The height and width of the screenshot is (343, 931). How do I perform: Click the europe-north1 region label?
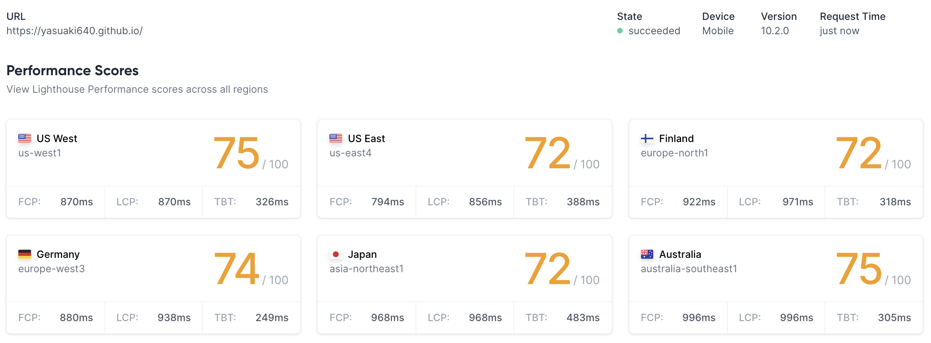(674, 153)
